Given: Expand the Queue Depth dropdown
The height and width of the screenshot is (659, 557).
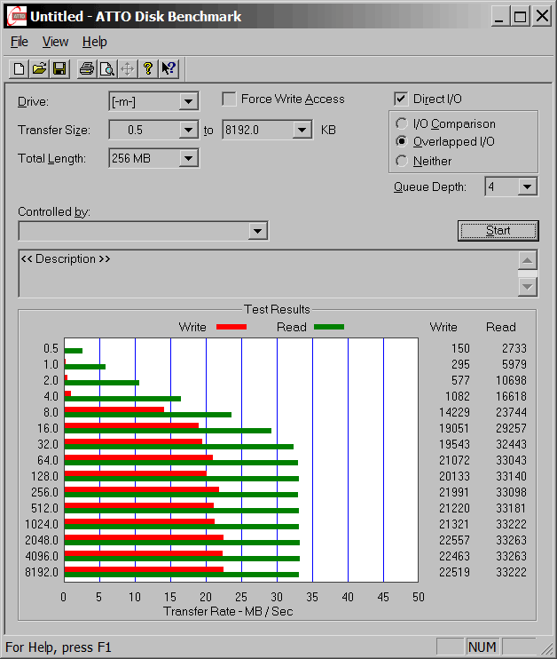Looking at the screenshot, I should tap(528, 187).
